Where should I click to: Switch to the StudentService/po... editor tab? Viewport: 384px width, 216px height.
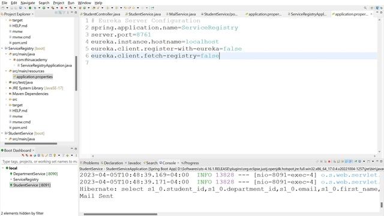click(220, 14)
